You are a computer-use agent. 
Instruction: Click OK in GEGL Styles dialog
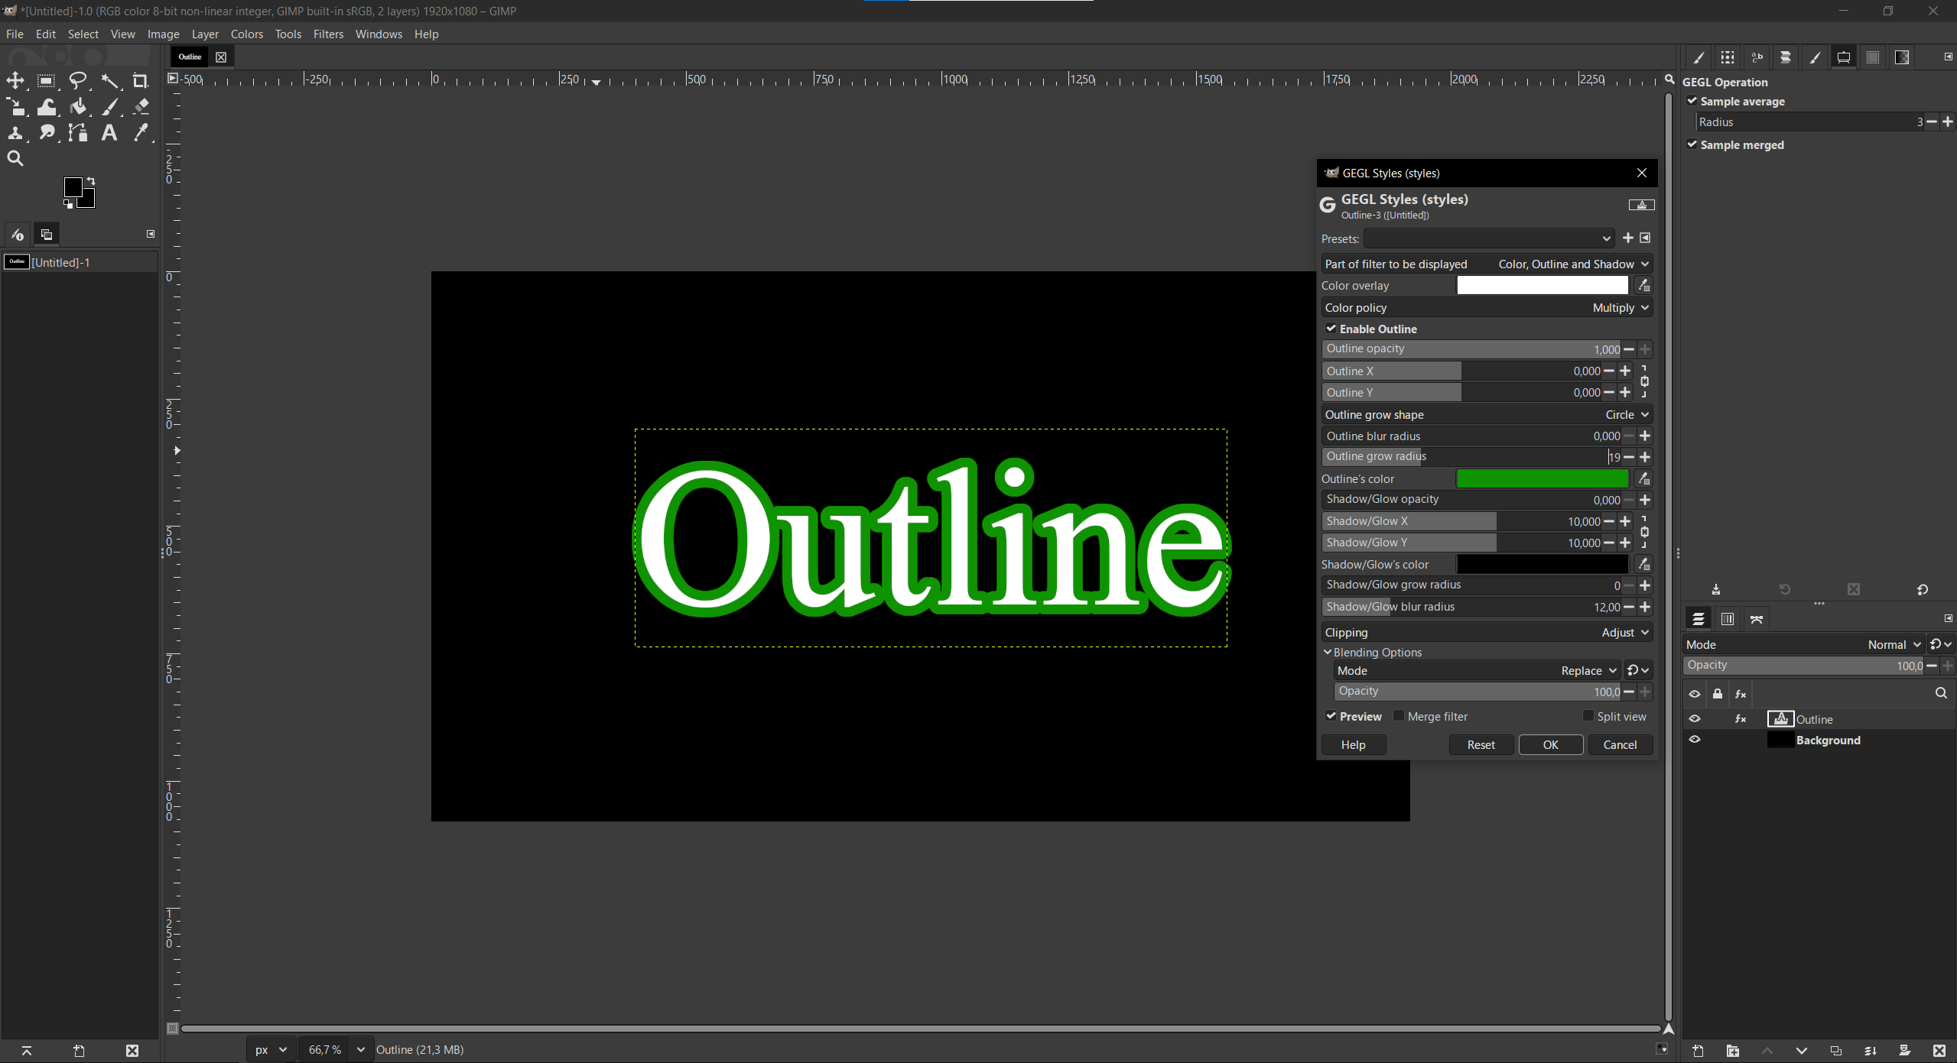pyautogui.click(x=1550, y=744)
